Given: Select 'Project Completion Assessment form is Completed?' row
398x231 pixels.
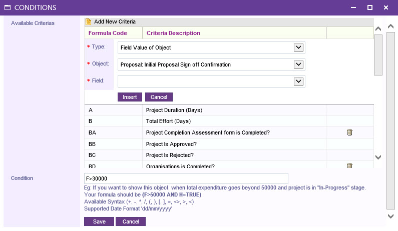Looking at the screenshot, I should pyautogui.click(x=229, y=132).
